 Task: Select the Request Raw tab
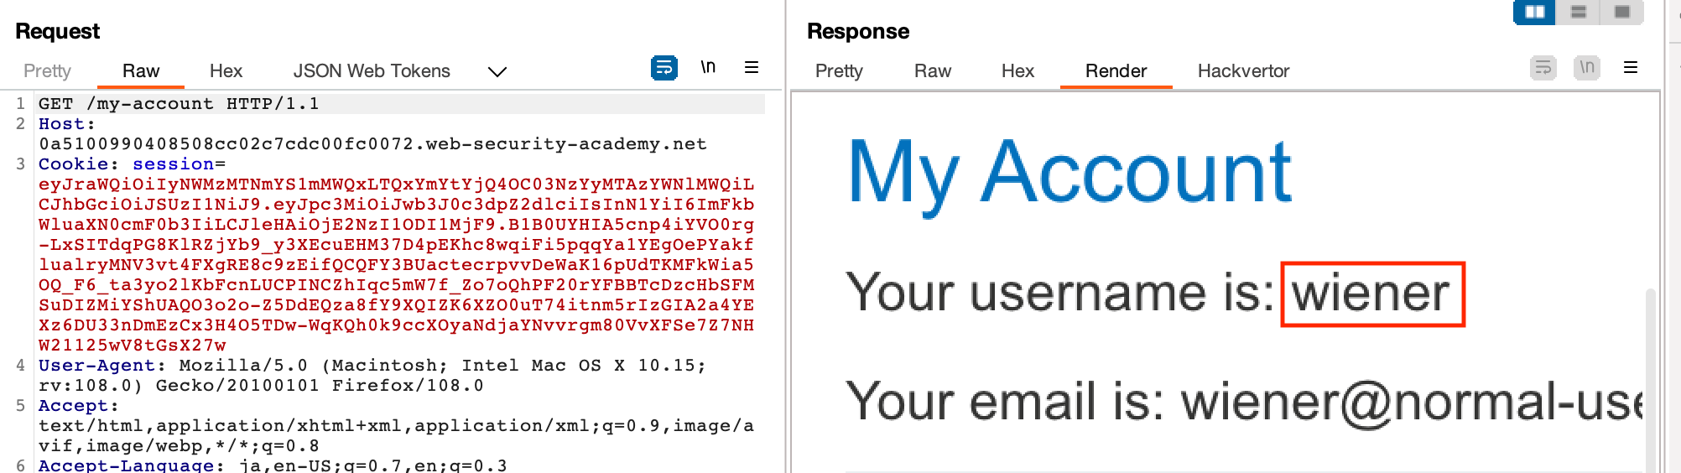pos(141,71)
